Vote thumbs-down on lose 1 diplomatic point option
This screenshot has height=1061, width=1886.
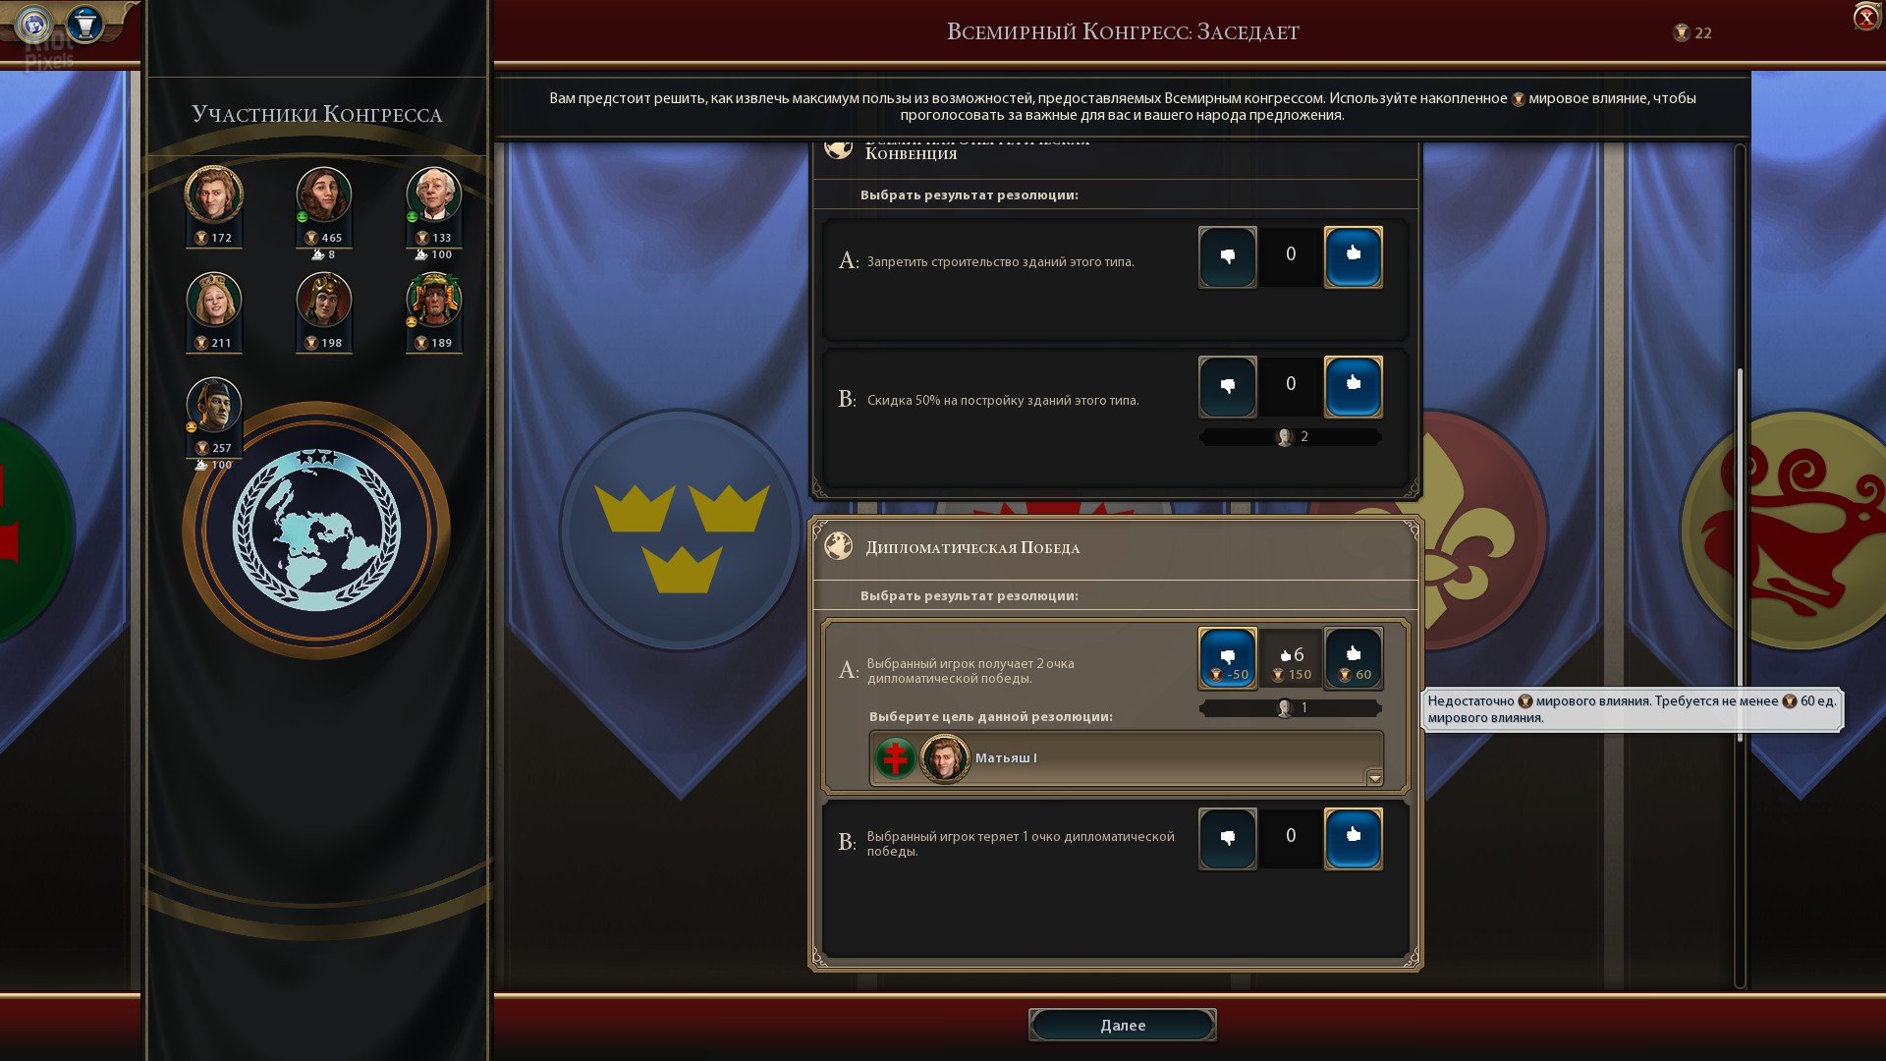1227,838
